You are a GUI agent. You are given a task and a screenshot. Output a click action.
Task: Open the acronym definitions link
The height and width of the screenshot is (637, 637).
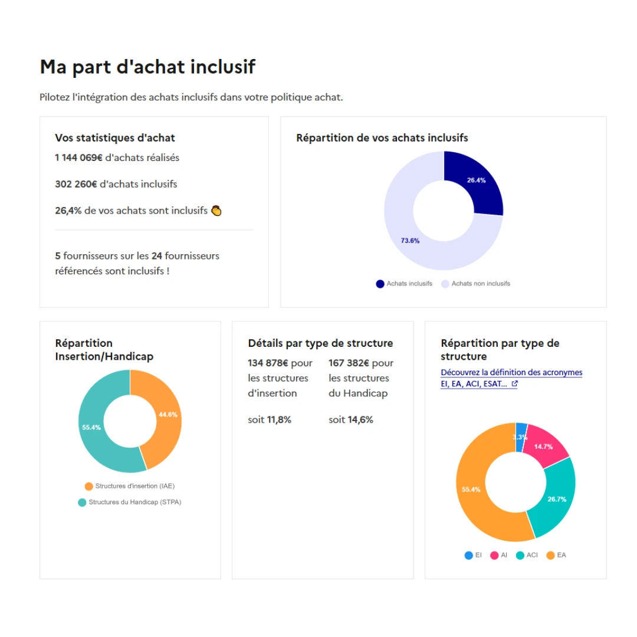pos(511,372)
